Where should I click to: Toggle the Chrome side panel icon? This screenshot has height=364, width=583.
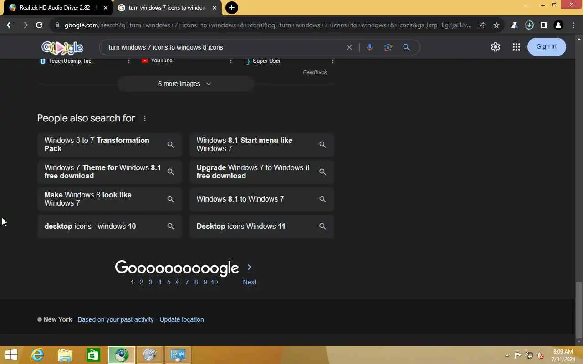[x=543, y=25]
